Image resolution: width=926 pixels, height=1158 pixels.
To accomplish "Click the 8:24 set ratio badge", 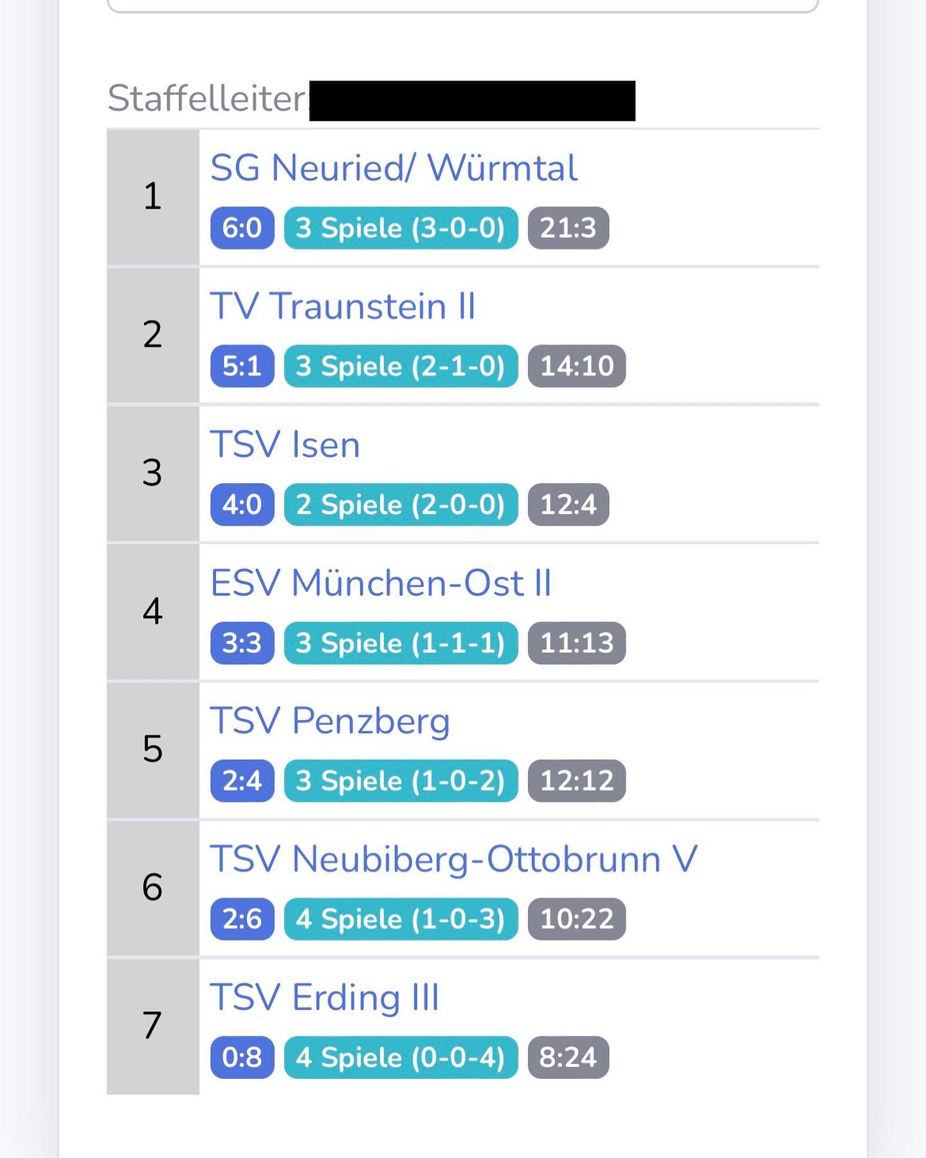I will [568, 1057].
